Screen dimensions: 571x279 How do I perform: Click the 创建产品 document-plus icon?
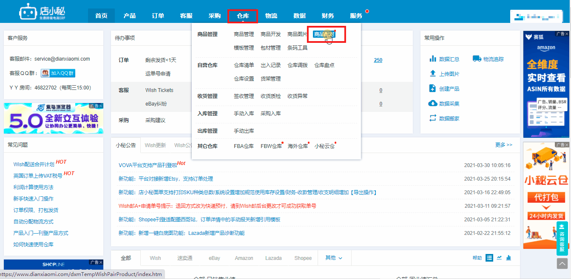433,89
